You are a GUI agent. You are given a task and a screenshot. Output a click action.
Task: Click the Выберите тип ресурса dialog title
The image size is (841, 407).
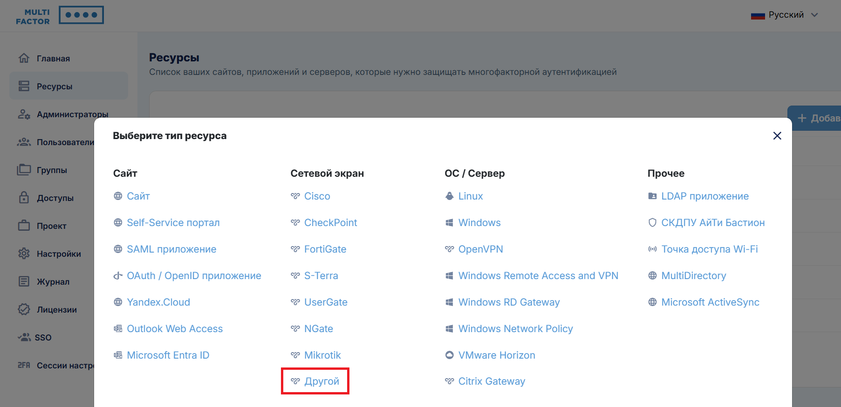pos(170,136)
